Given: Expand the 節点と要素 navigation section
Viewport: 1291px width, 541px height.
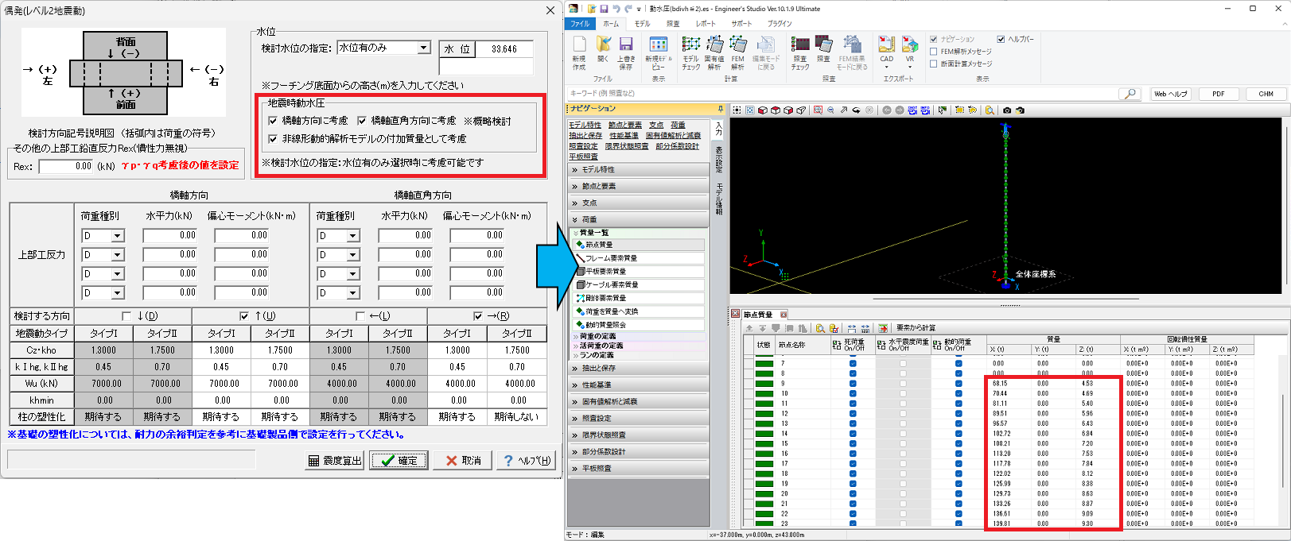Looking at the screenshot, I should click(598, 186).
